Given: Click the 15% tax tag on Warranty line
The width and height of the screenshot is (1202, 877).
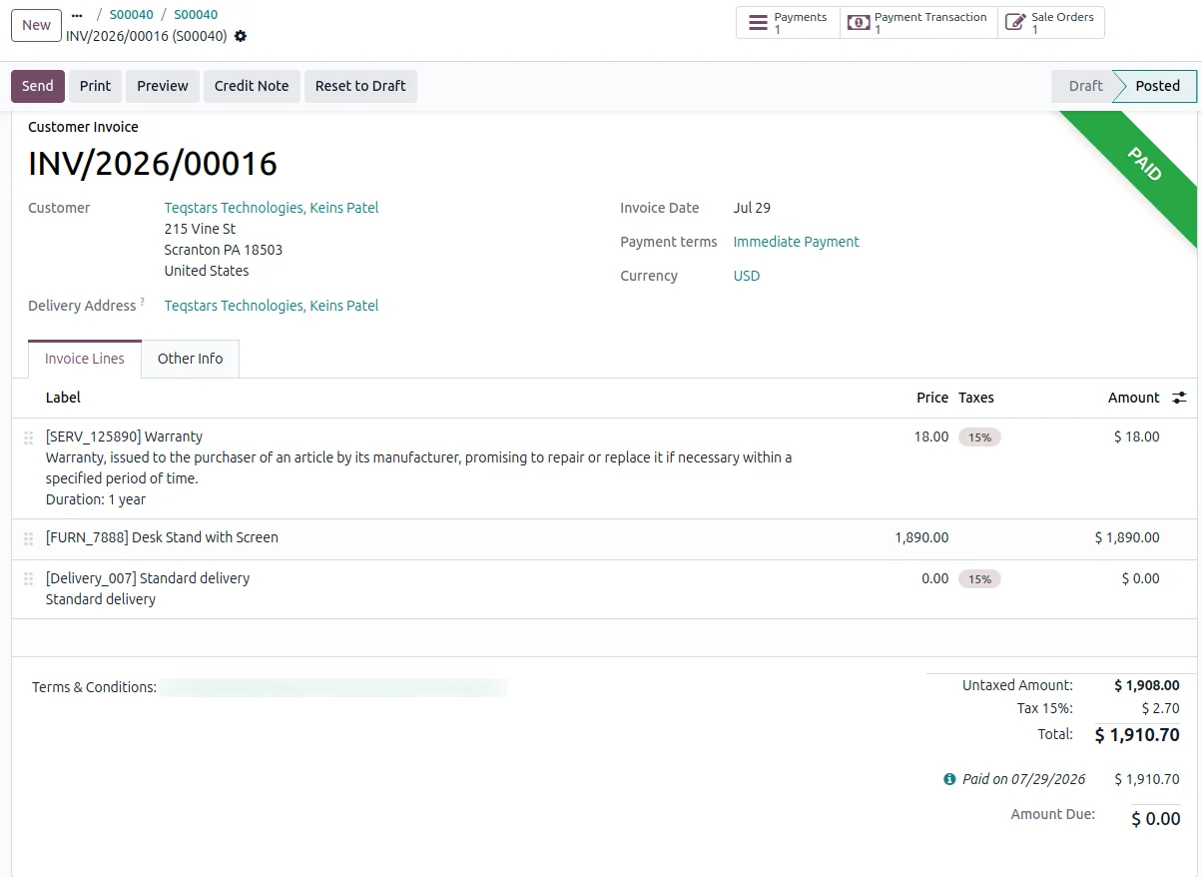Looking at the screenshot, I should pyautogui.click(x=979, y=438).
